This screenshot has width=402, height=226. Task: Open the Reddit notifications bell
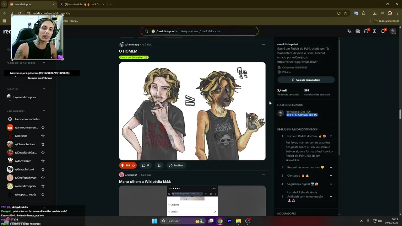[x=383, y=31]
